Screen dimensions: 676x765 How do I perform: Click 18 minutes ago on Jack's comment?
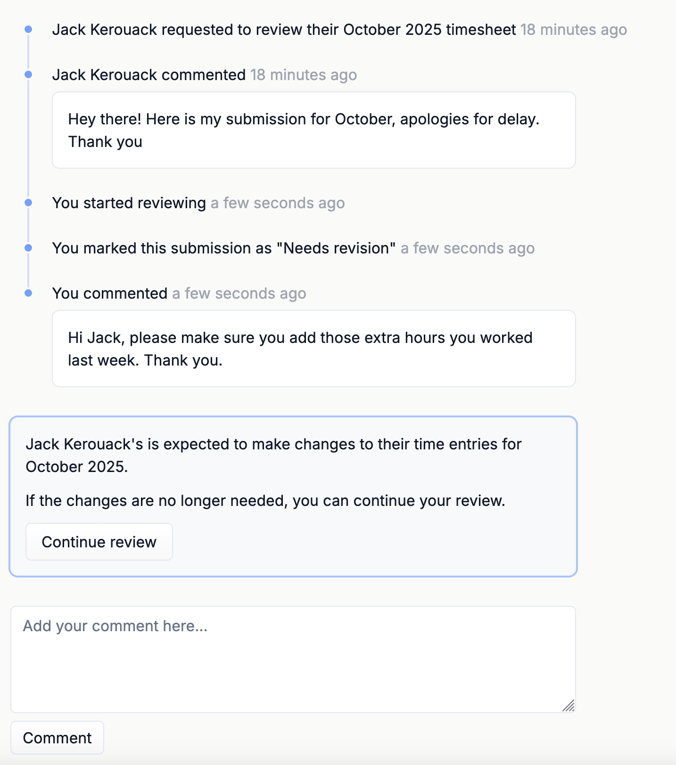coord(303,75)
